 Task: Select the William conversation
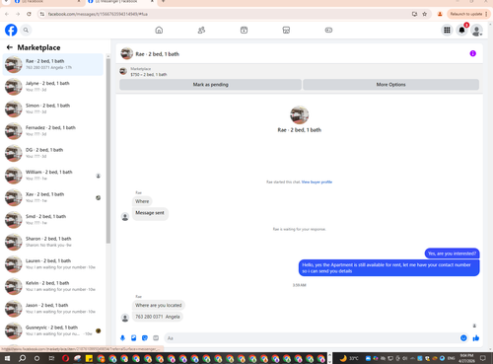[53, 176]
